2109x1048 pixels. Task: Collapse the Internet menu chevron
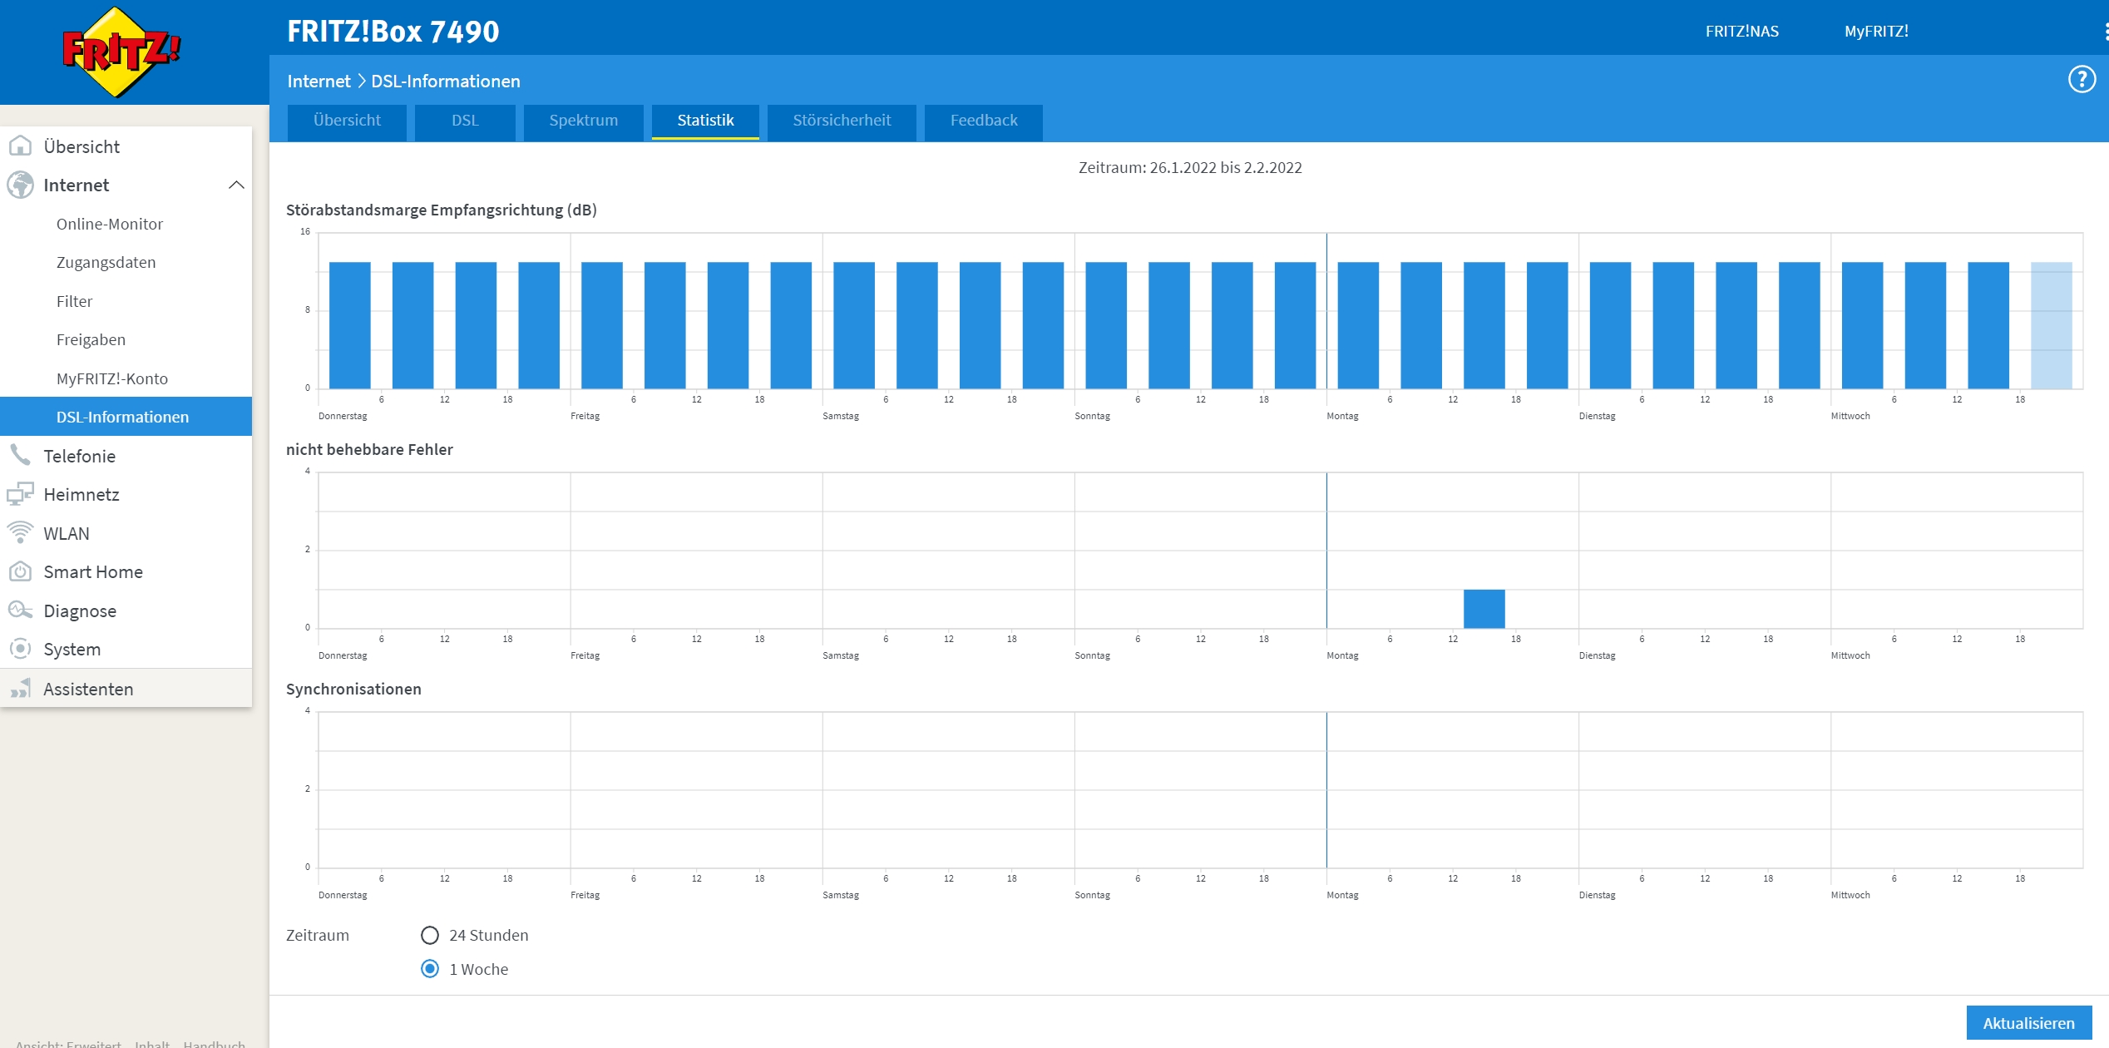pyautogui.click(x=236, y=185)
